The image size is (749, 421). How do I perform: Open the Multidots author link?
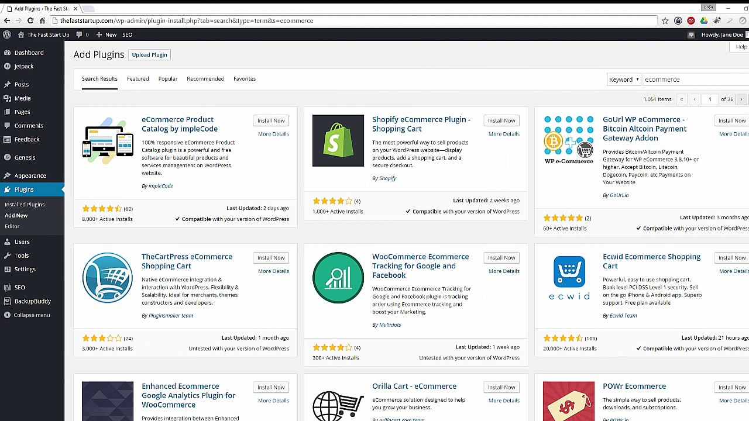pyautogui.click(x=390, y=325)
